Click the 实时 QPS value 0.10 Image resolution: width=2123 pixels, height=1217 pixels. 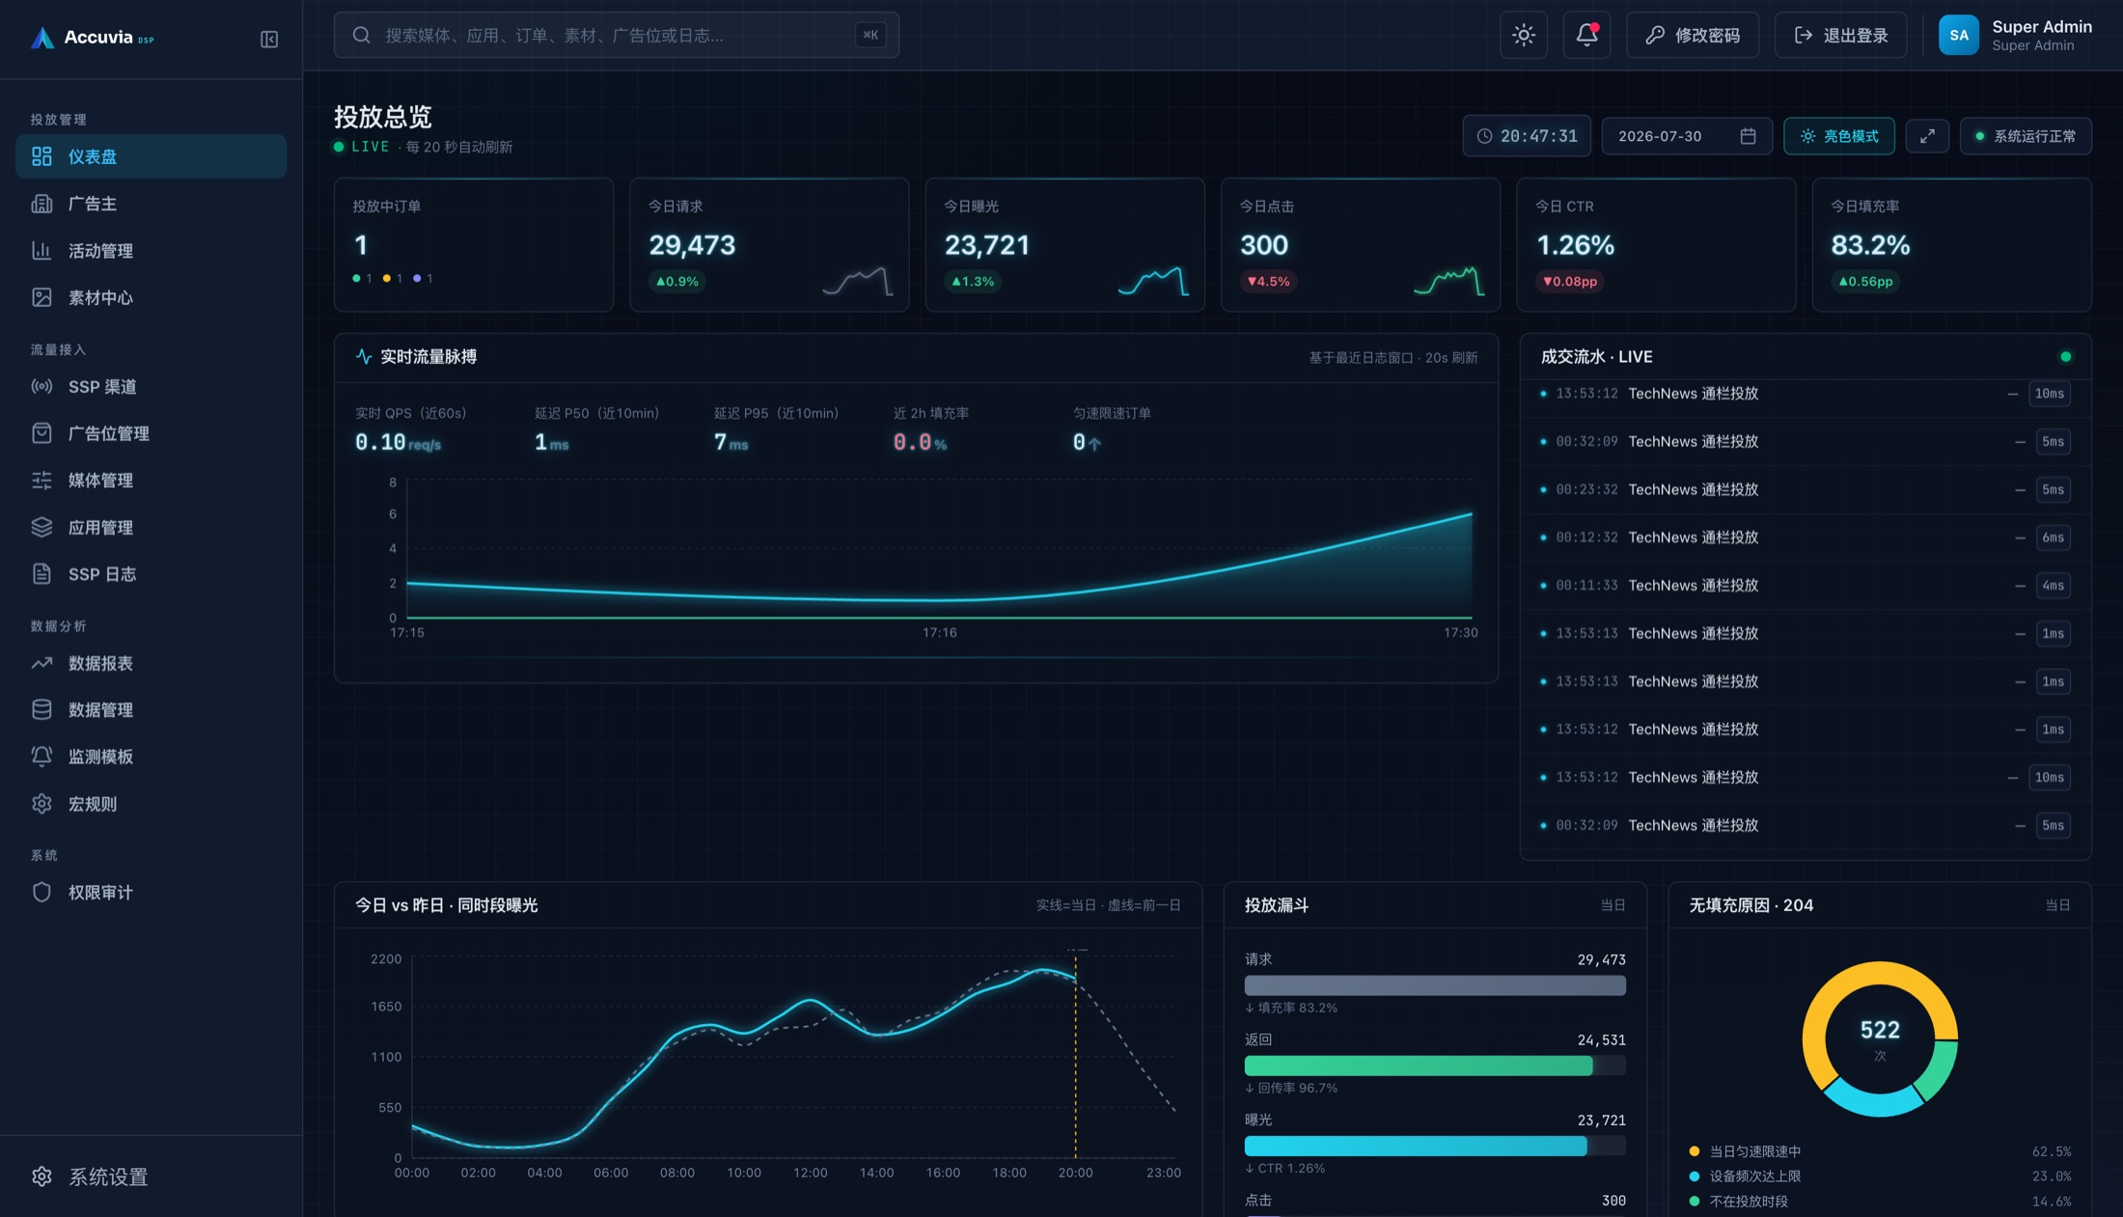pyautogui.click(x=380, y=442)
